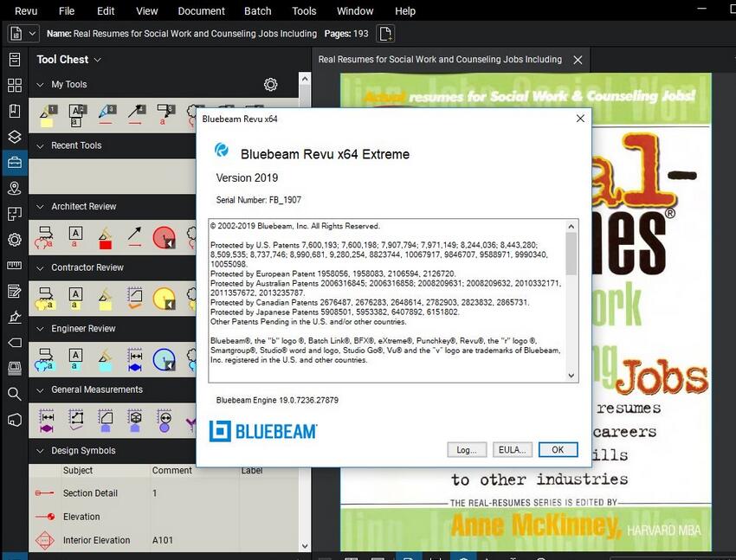Select the volume cube tool in General Measurements
The height and width of the screenshot is (560, 736).
coord(135,421)
